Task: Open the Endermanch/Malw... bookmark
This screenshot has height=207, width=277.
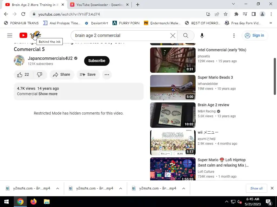Action: [162, 23]
